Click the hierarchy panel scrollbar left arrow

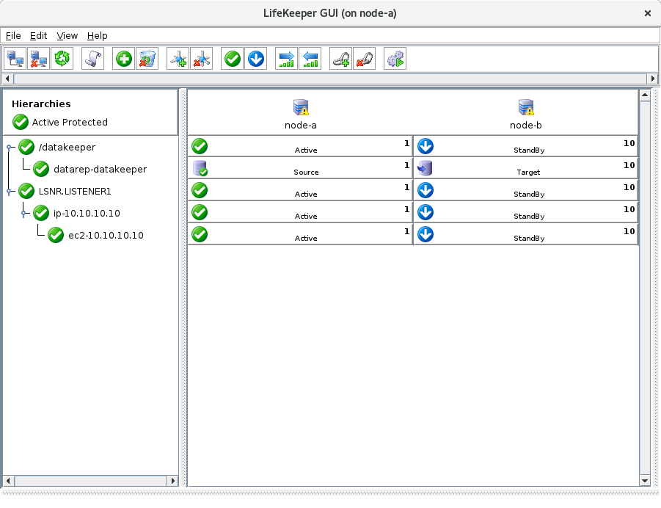8,481
